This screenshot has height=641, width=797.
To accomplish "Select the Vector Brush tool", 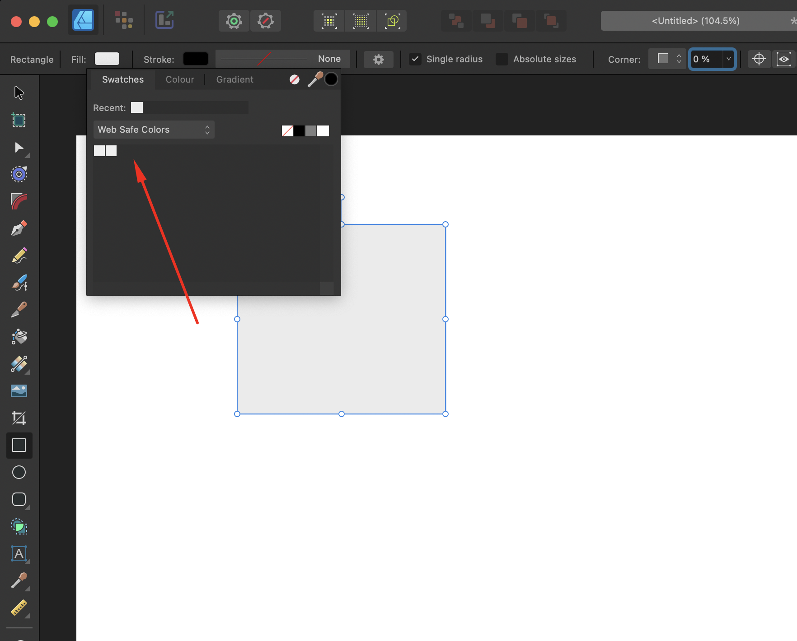I will pos(19,283).
